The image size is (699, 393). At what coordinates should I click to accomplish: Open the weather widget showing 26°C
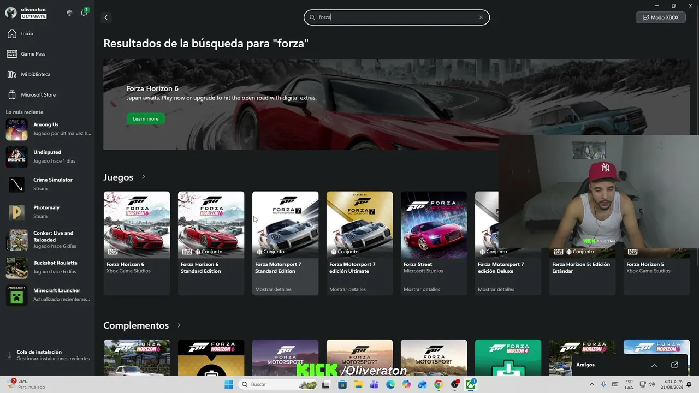(x=26, y=384)
